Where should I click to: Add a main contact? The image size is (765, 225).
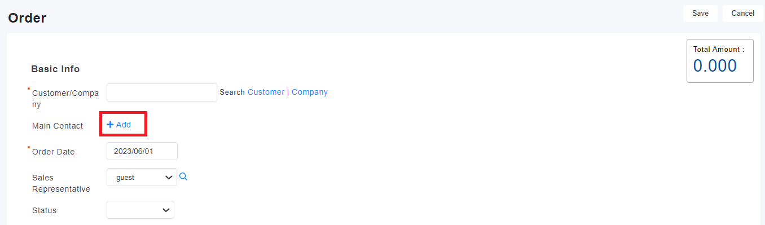click(119, 125)
